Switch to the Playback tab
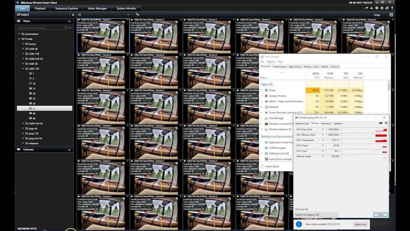 coord(40,8)
